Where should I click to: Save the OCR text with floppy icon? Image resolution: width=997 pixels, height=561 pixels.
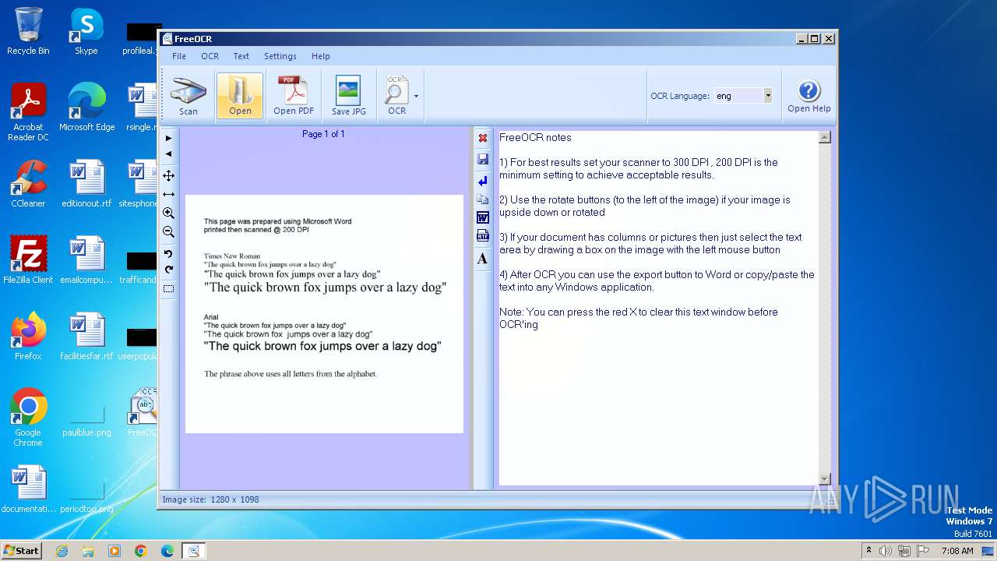pos(483,160)
